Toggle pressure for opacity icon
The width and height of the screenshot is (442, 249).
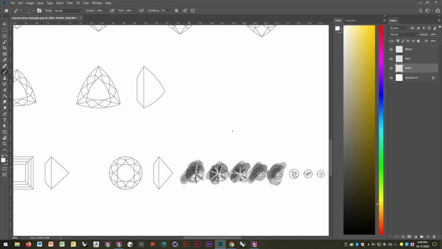112,10
